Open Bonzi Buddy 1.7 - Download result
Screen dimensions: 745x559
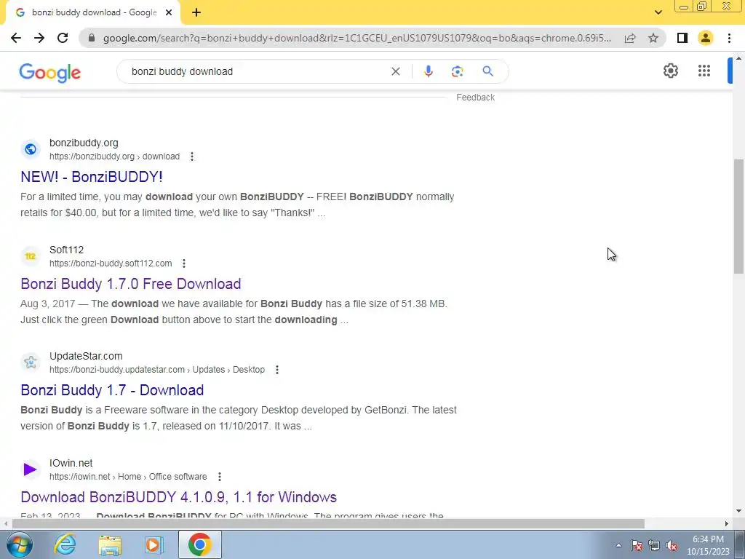(x=112, y=390)
